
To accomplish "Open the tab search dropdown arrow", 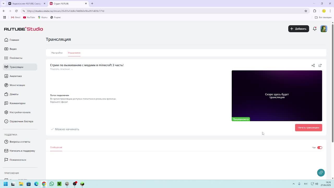I will pyautogui.click(x=3, y=4).
